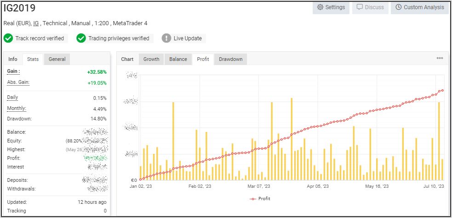Viewport: 452px width, 218px height.
Task: Open the Settings button with gear icon
Action: click(x=331, y=7)
